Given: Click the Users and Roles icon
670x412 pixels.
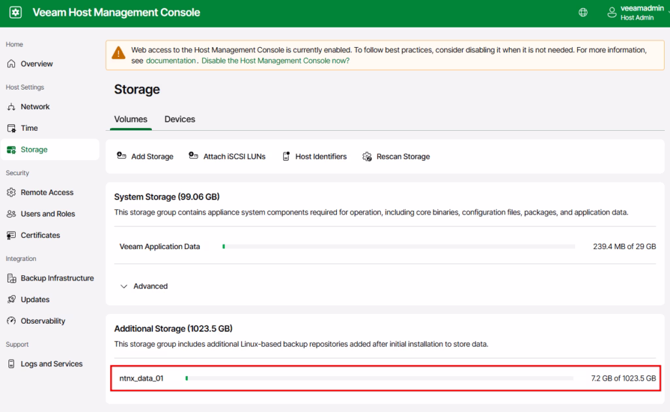Looking at the screenshot, I should pos(12,214).
